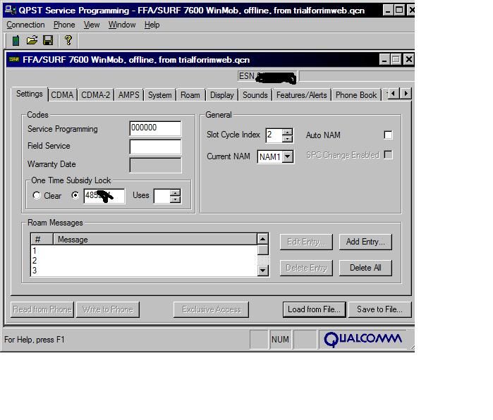
Task: Open the Phone menu
Action: pyautogui.click(x=64, y=25)
